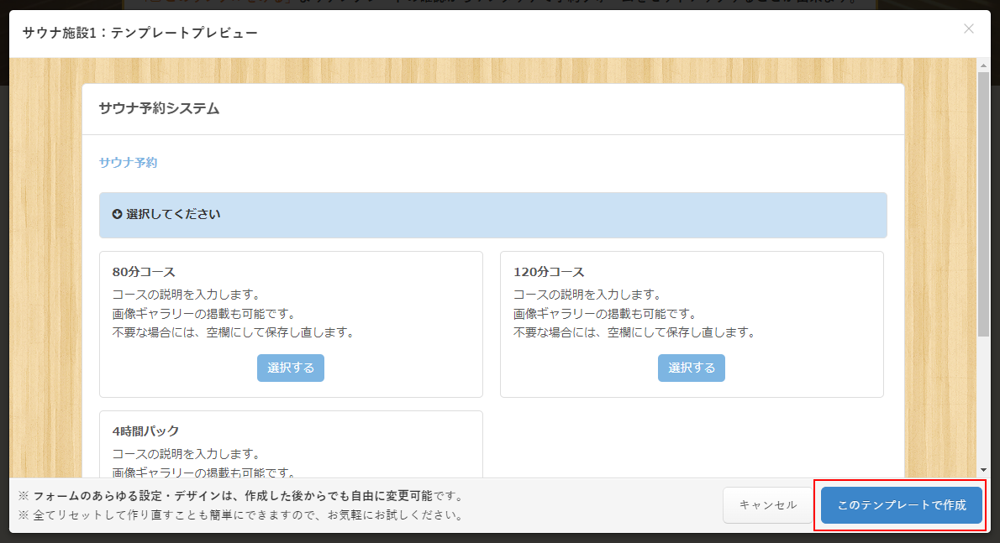
Task: Click the preview's vertical scrollbar thumb
Action: point(983,201)
